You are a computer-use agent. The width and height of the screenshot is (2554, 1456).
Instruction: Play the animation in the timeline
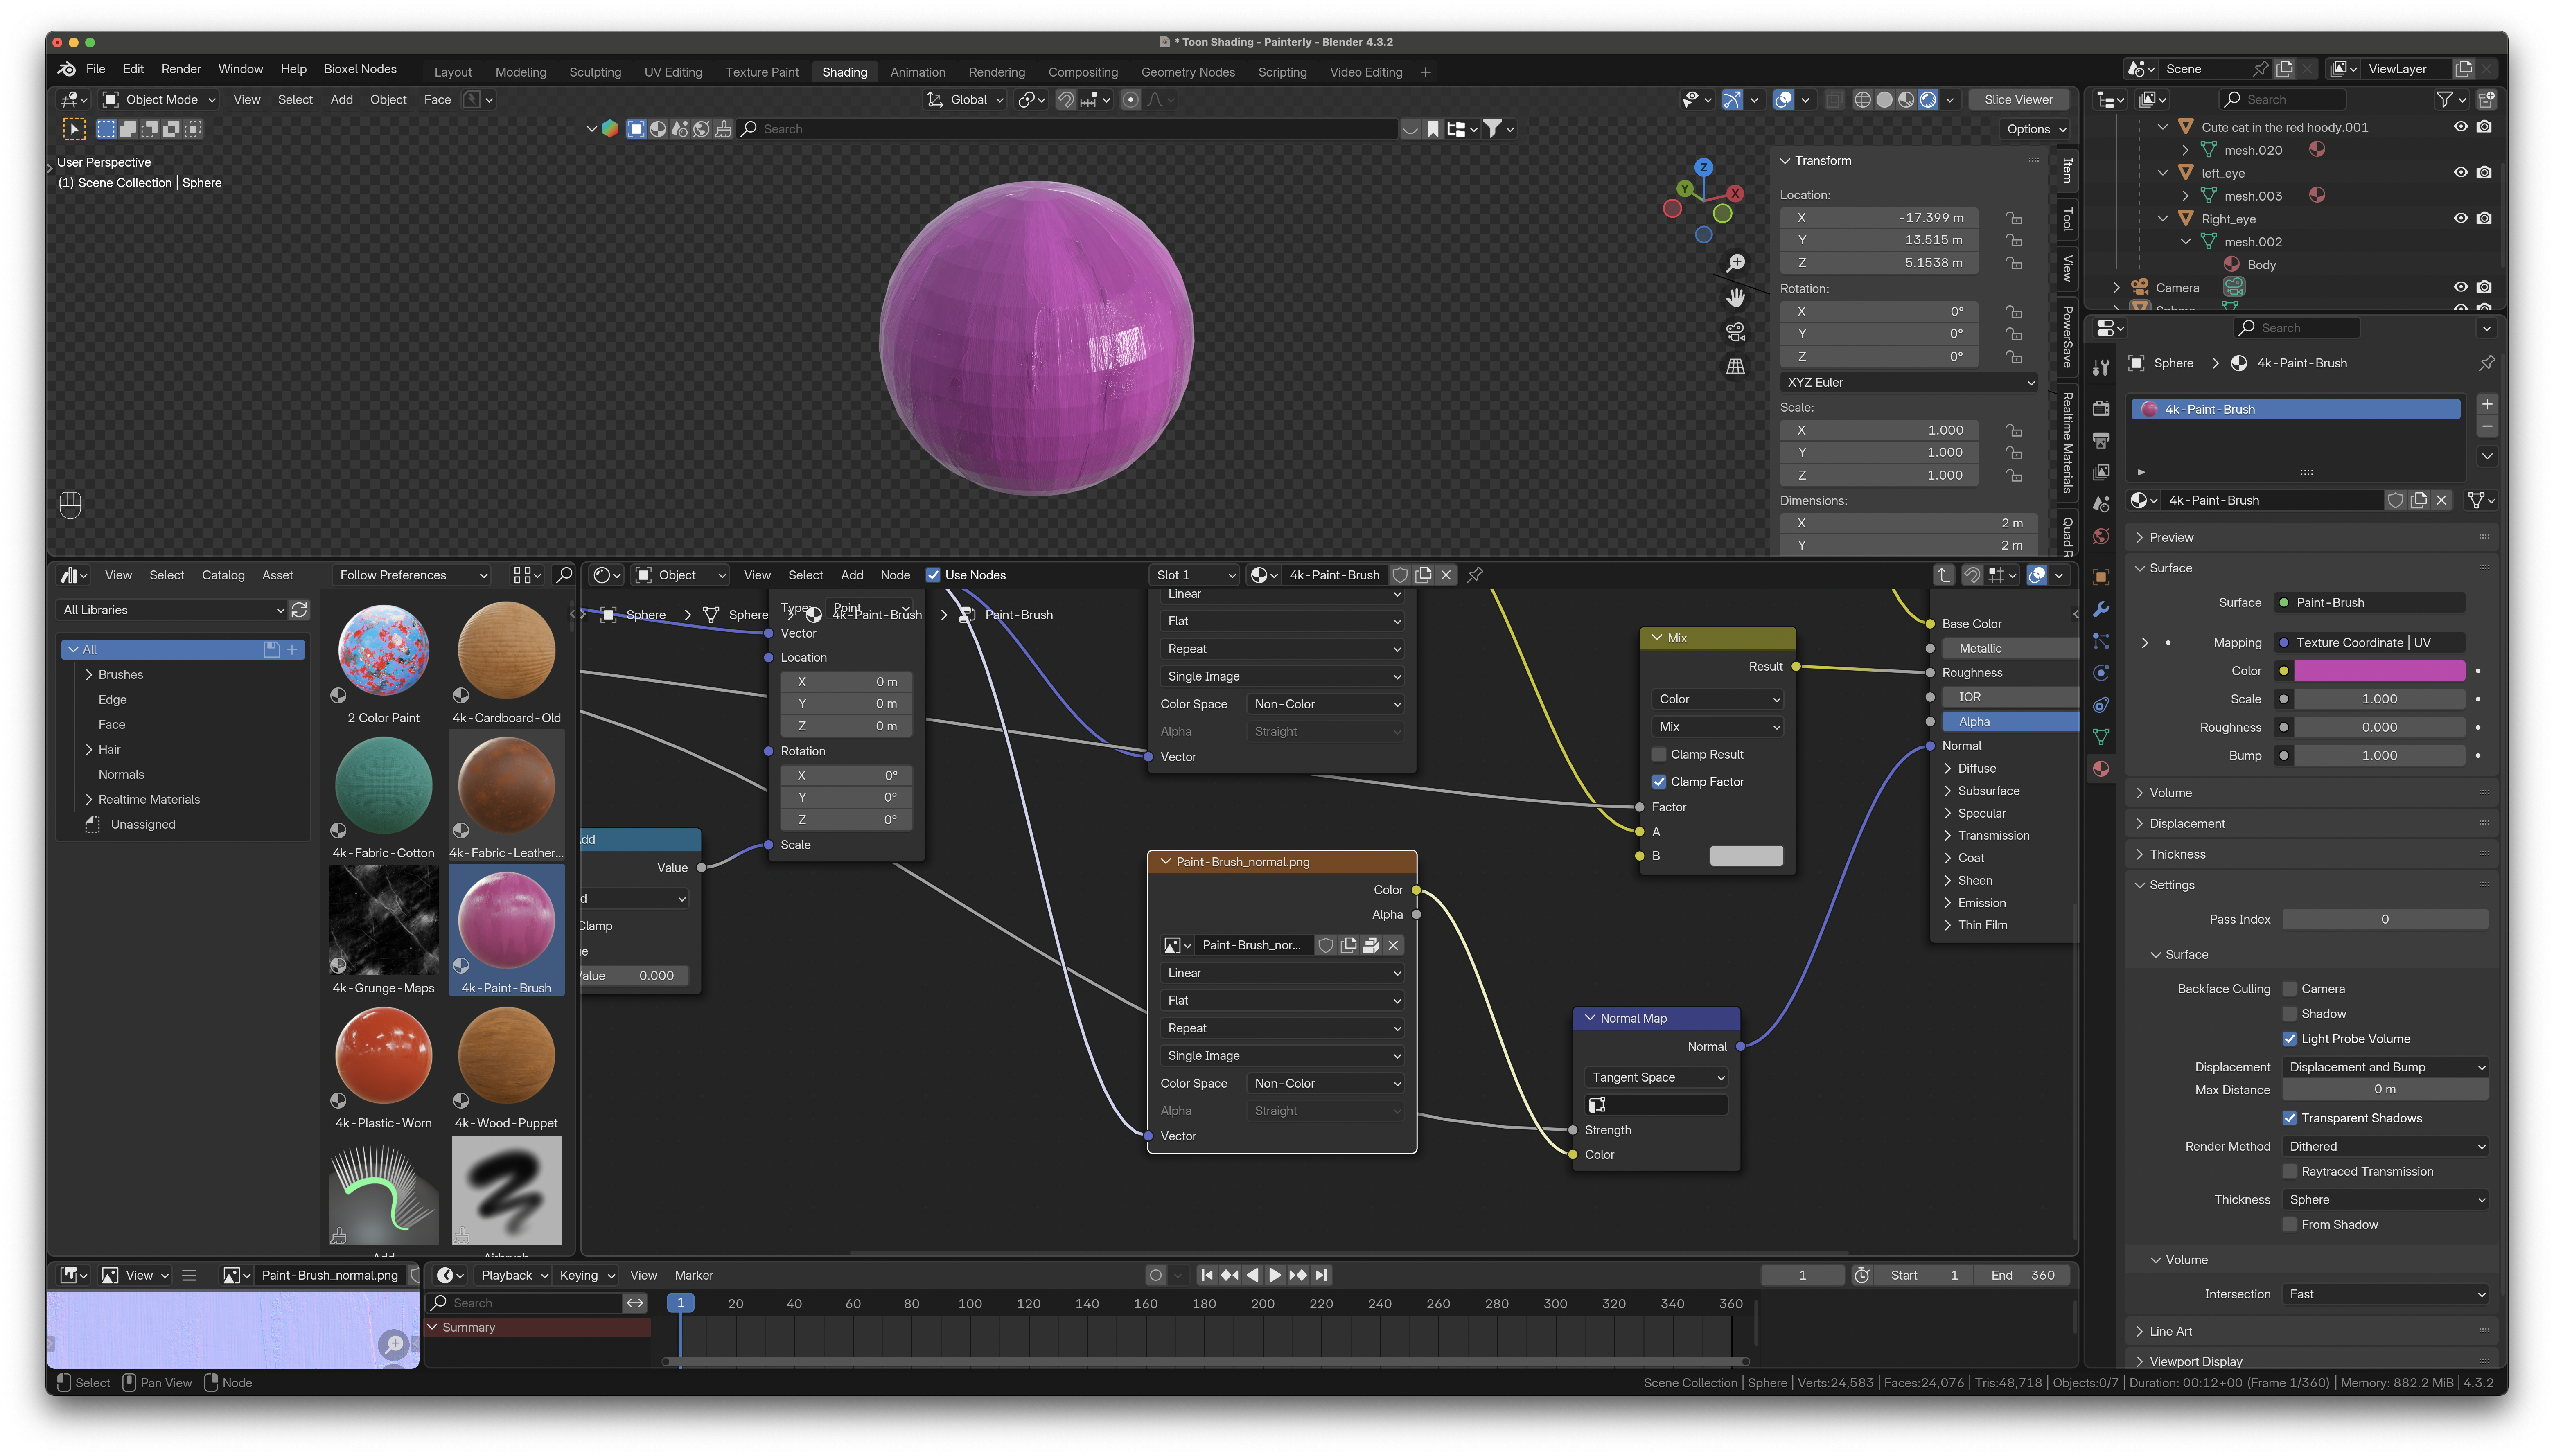1274,1275
